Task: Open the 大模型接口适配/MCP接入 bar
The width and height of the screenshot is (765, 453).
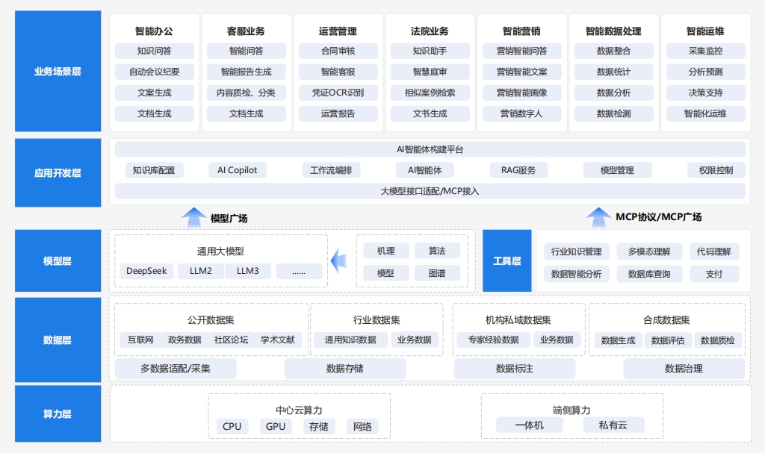Action: [x=430, y=191]
